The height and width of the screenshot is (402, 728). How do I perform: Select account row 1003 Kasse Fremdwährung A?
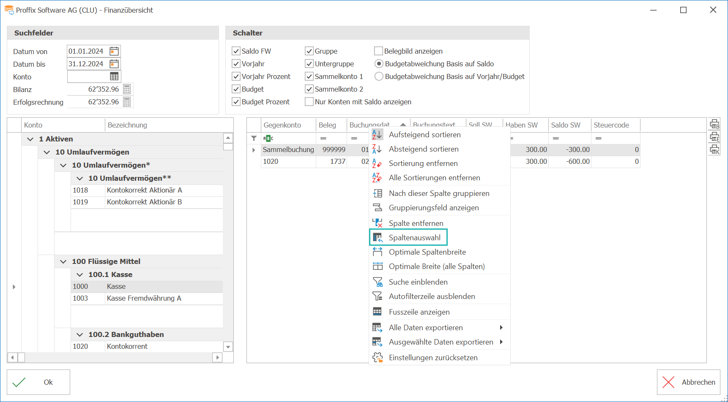147,298
